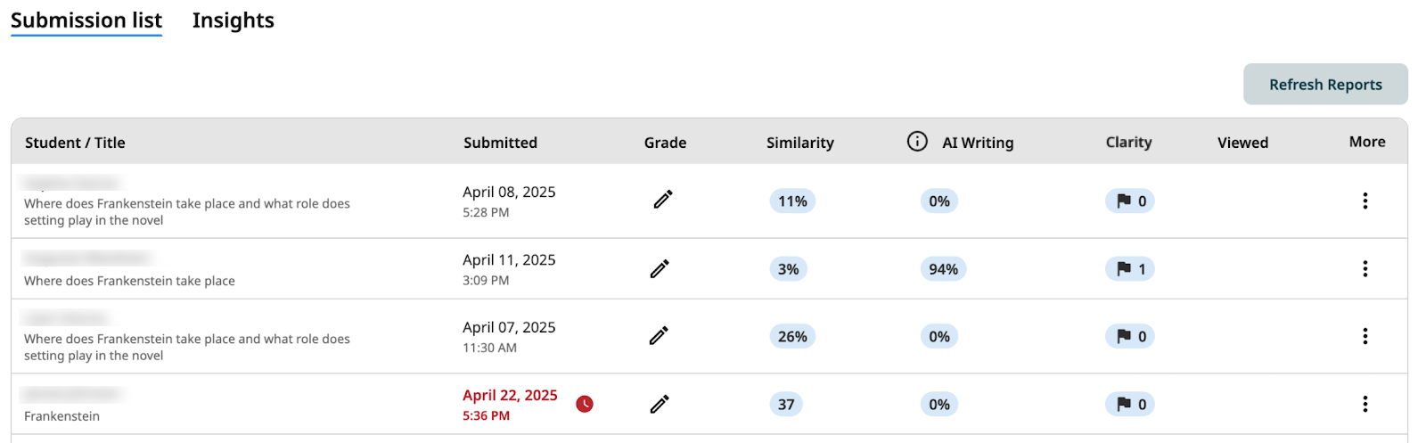The height and width of the screenshot is (443, 1426).
Task: Switch to the Insights tab
Action: (234, 21)
